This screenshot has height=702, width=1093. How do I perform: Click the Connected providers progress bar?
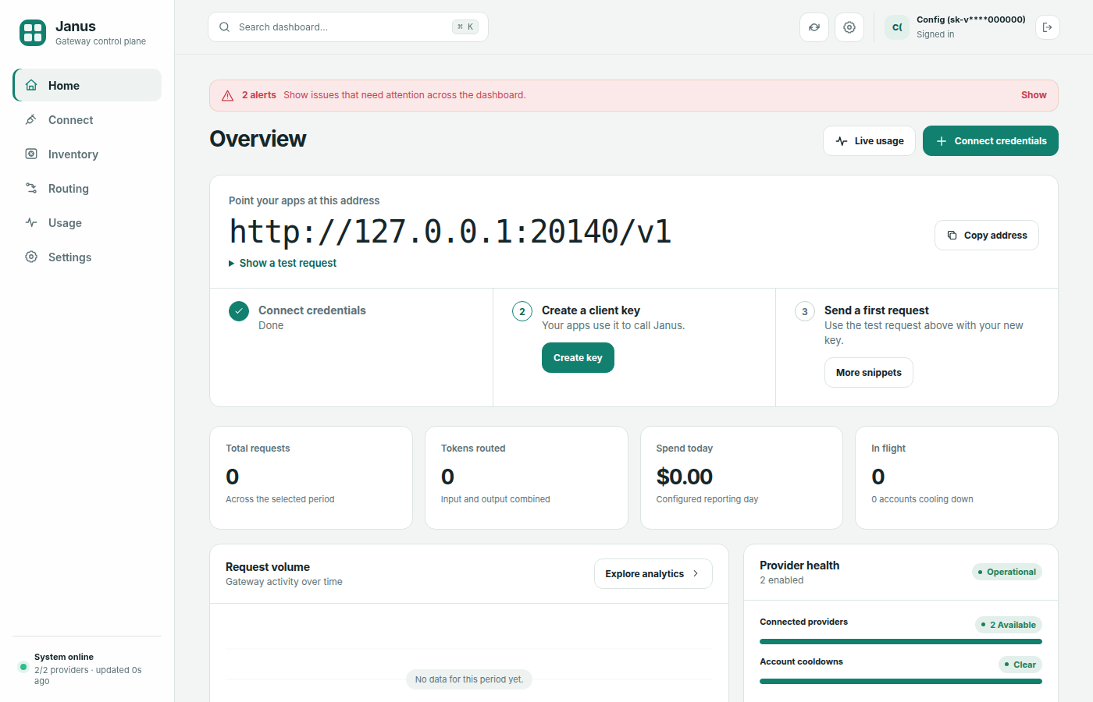click(x=901, y=641)
